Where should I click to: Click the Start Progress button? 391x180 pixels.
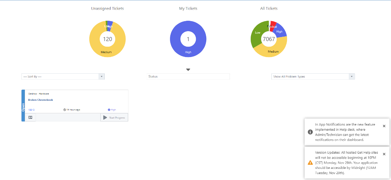click(114, 117)
